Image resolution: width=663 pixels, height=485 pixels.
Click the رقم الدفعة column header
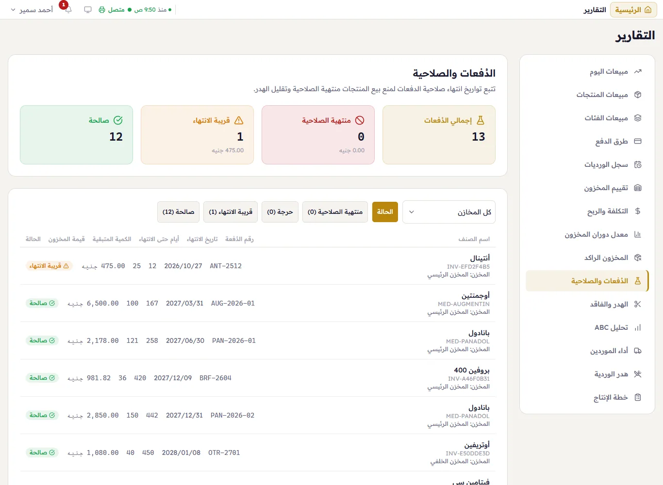point(239,239)
